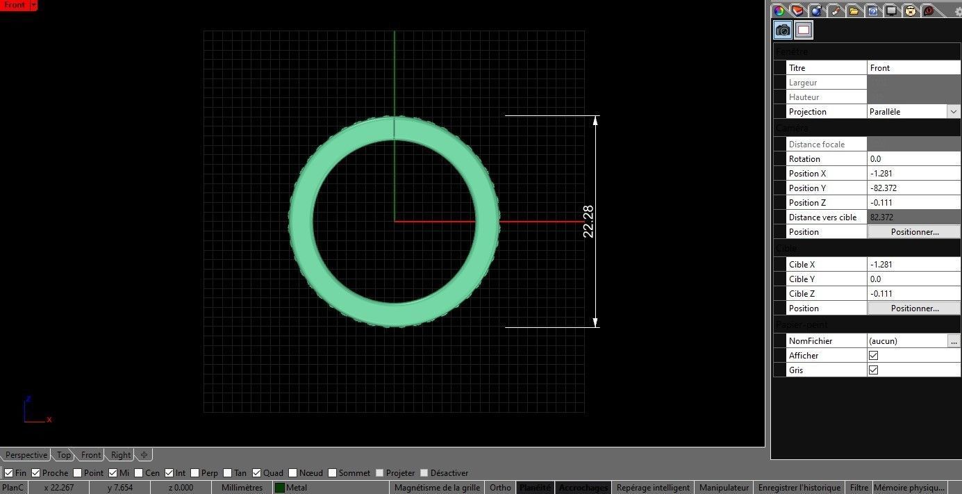
Task: Select the 22.28 dimension annotation text
Action: coord(588,222)
